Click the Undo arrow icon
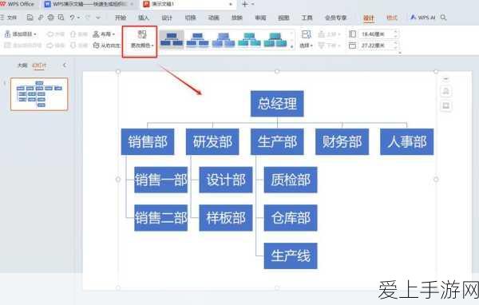 (72, 18)
